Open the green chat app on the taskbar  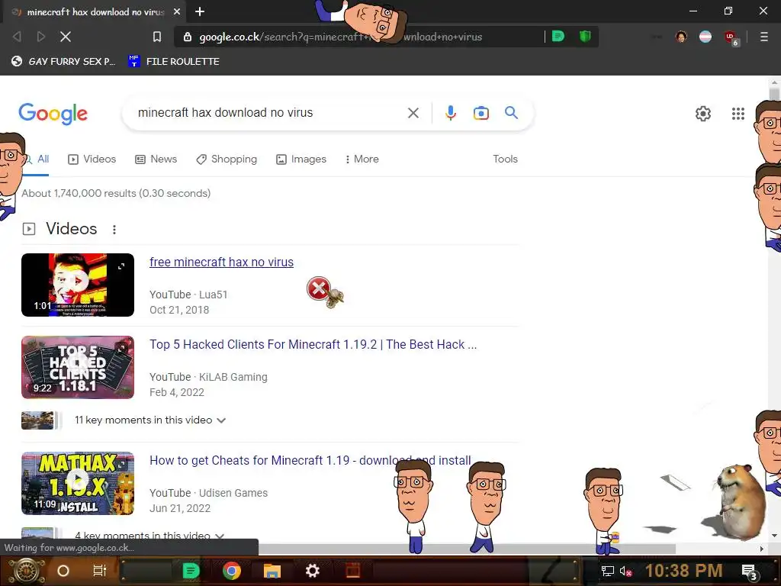191,571
